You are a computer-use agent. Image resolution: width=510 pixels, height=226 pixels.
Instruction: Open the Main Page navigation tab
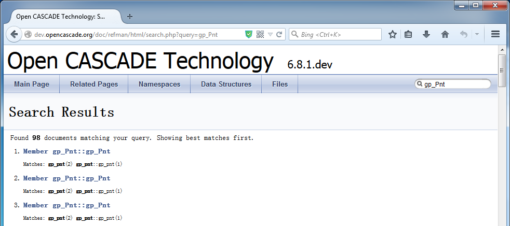[x=32, y=84]
